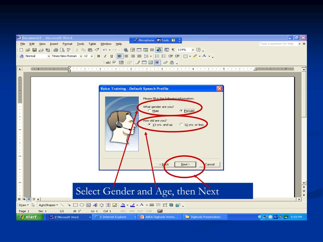The width and height of the screenshot is (323, 242).
Task: Open the Edit menu
Action: click(x=32, y=44)
